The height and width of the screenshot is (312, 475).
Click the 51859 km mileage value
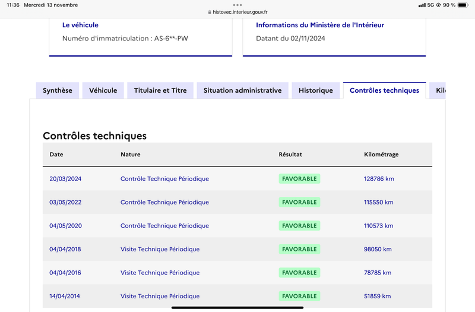(x=378, y=296)
